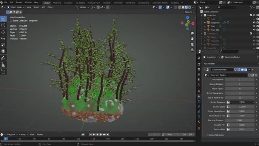
Task: Uncheck the Collection exclude checkbox
Action: [x=251, y=15]
